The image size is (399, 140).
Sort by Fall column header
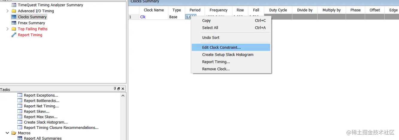coord(256,10)
